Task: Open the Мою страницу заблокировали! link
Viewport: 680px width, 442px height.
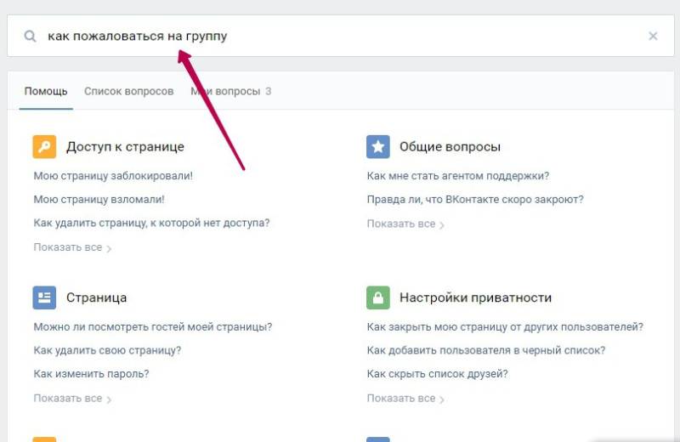Action: click(x=113, y=176)
